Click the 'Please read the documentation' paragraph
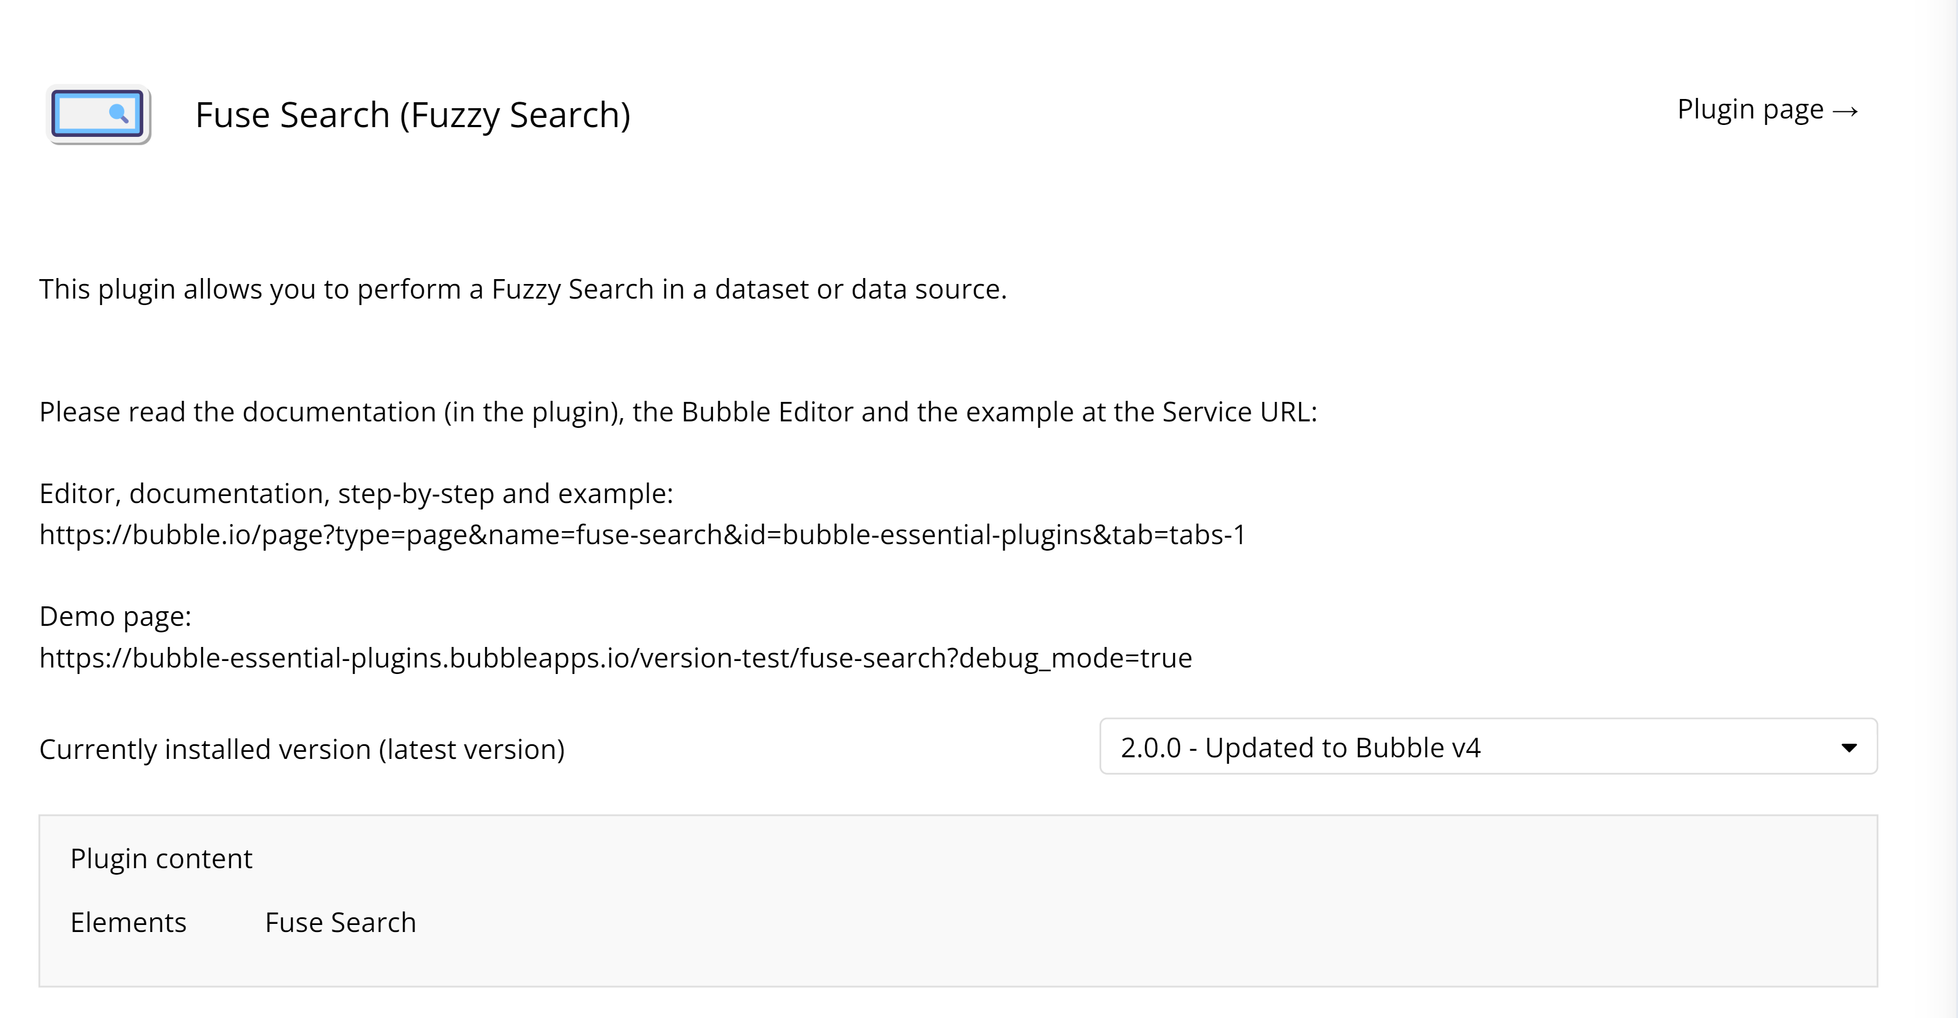This screenshot has height=1018, width=1958. click(x=678, y=412)
